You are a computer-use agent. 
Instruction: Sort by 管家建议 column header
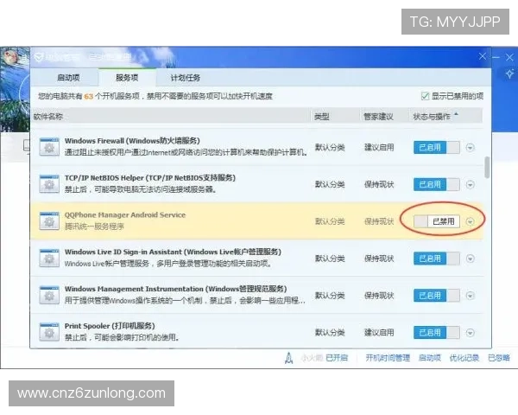pyautogui.click(x=378, y=116)
